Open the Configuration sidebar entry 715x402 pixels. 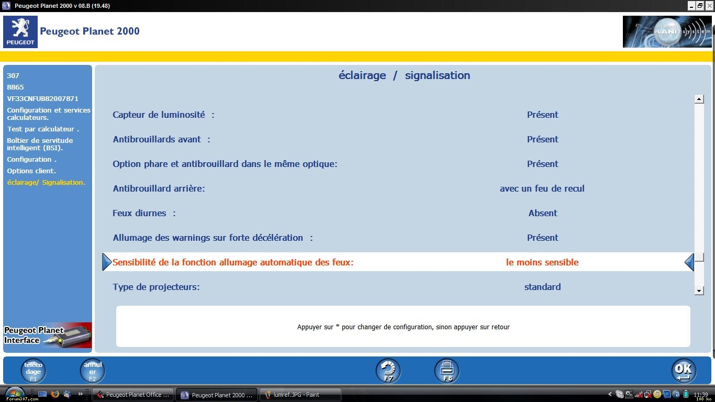(x=31, y=159)
